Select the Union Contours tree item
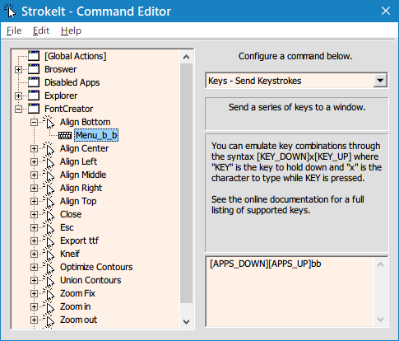The height and width of the screenshot is (341, 399). pyautogui.click(x=90, y=280)
